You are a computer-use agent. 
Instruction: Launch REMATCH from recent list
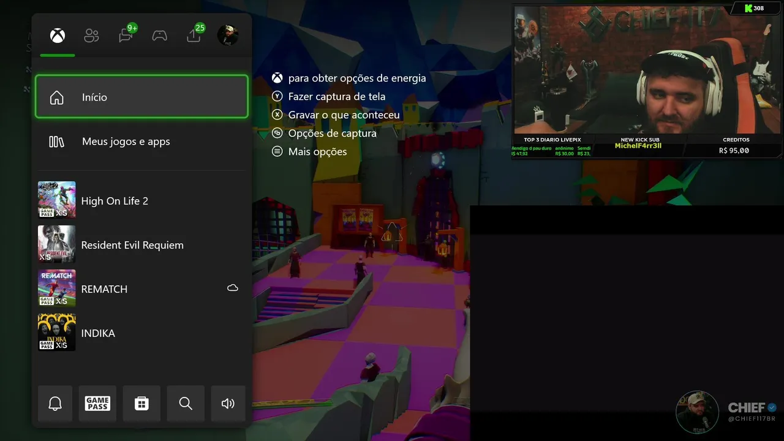point(141,288)
